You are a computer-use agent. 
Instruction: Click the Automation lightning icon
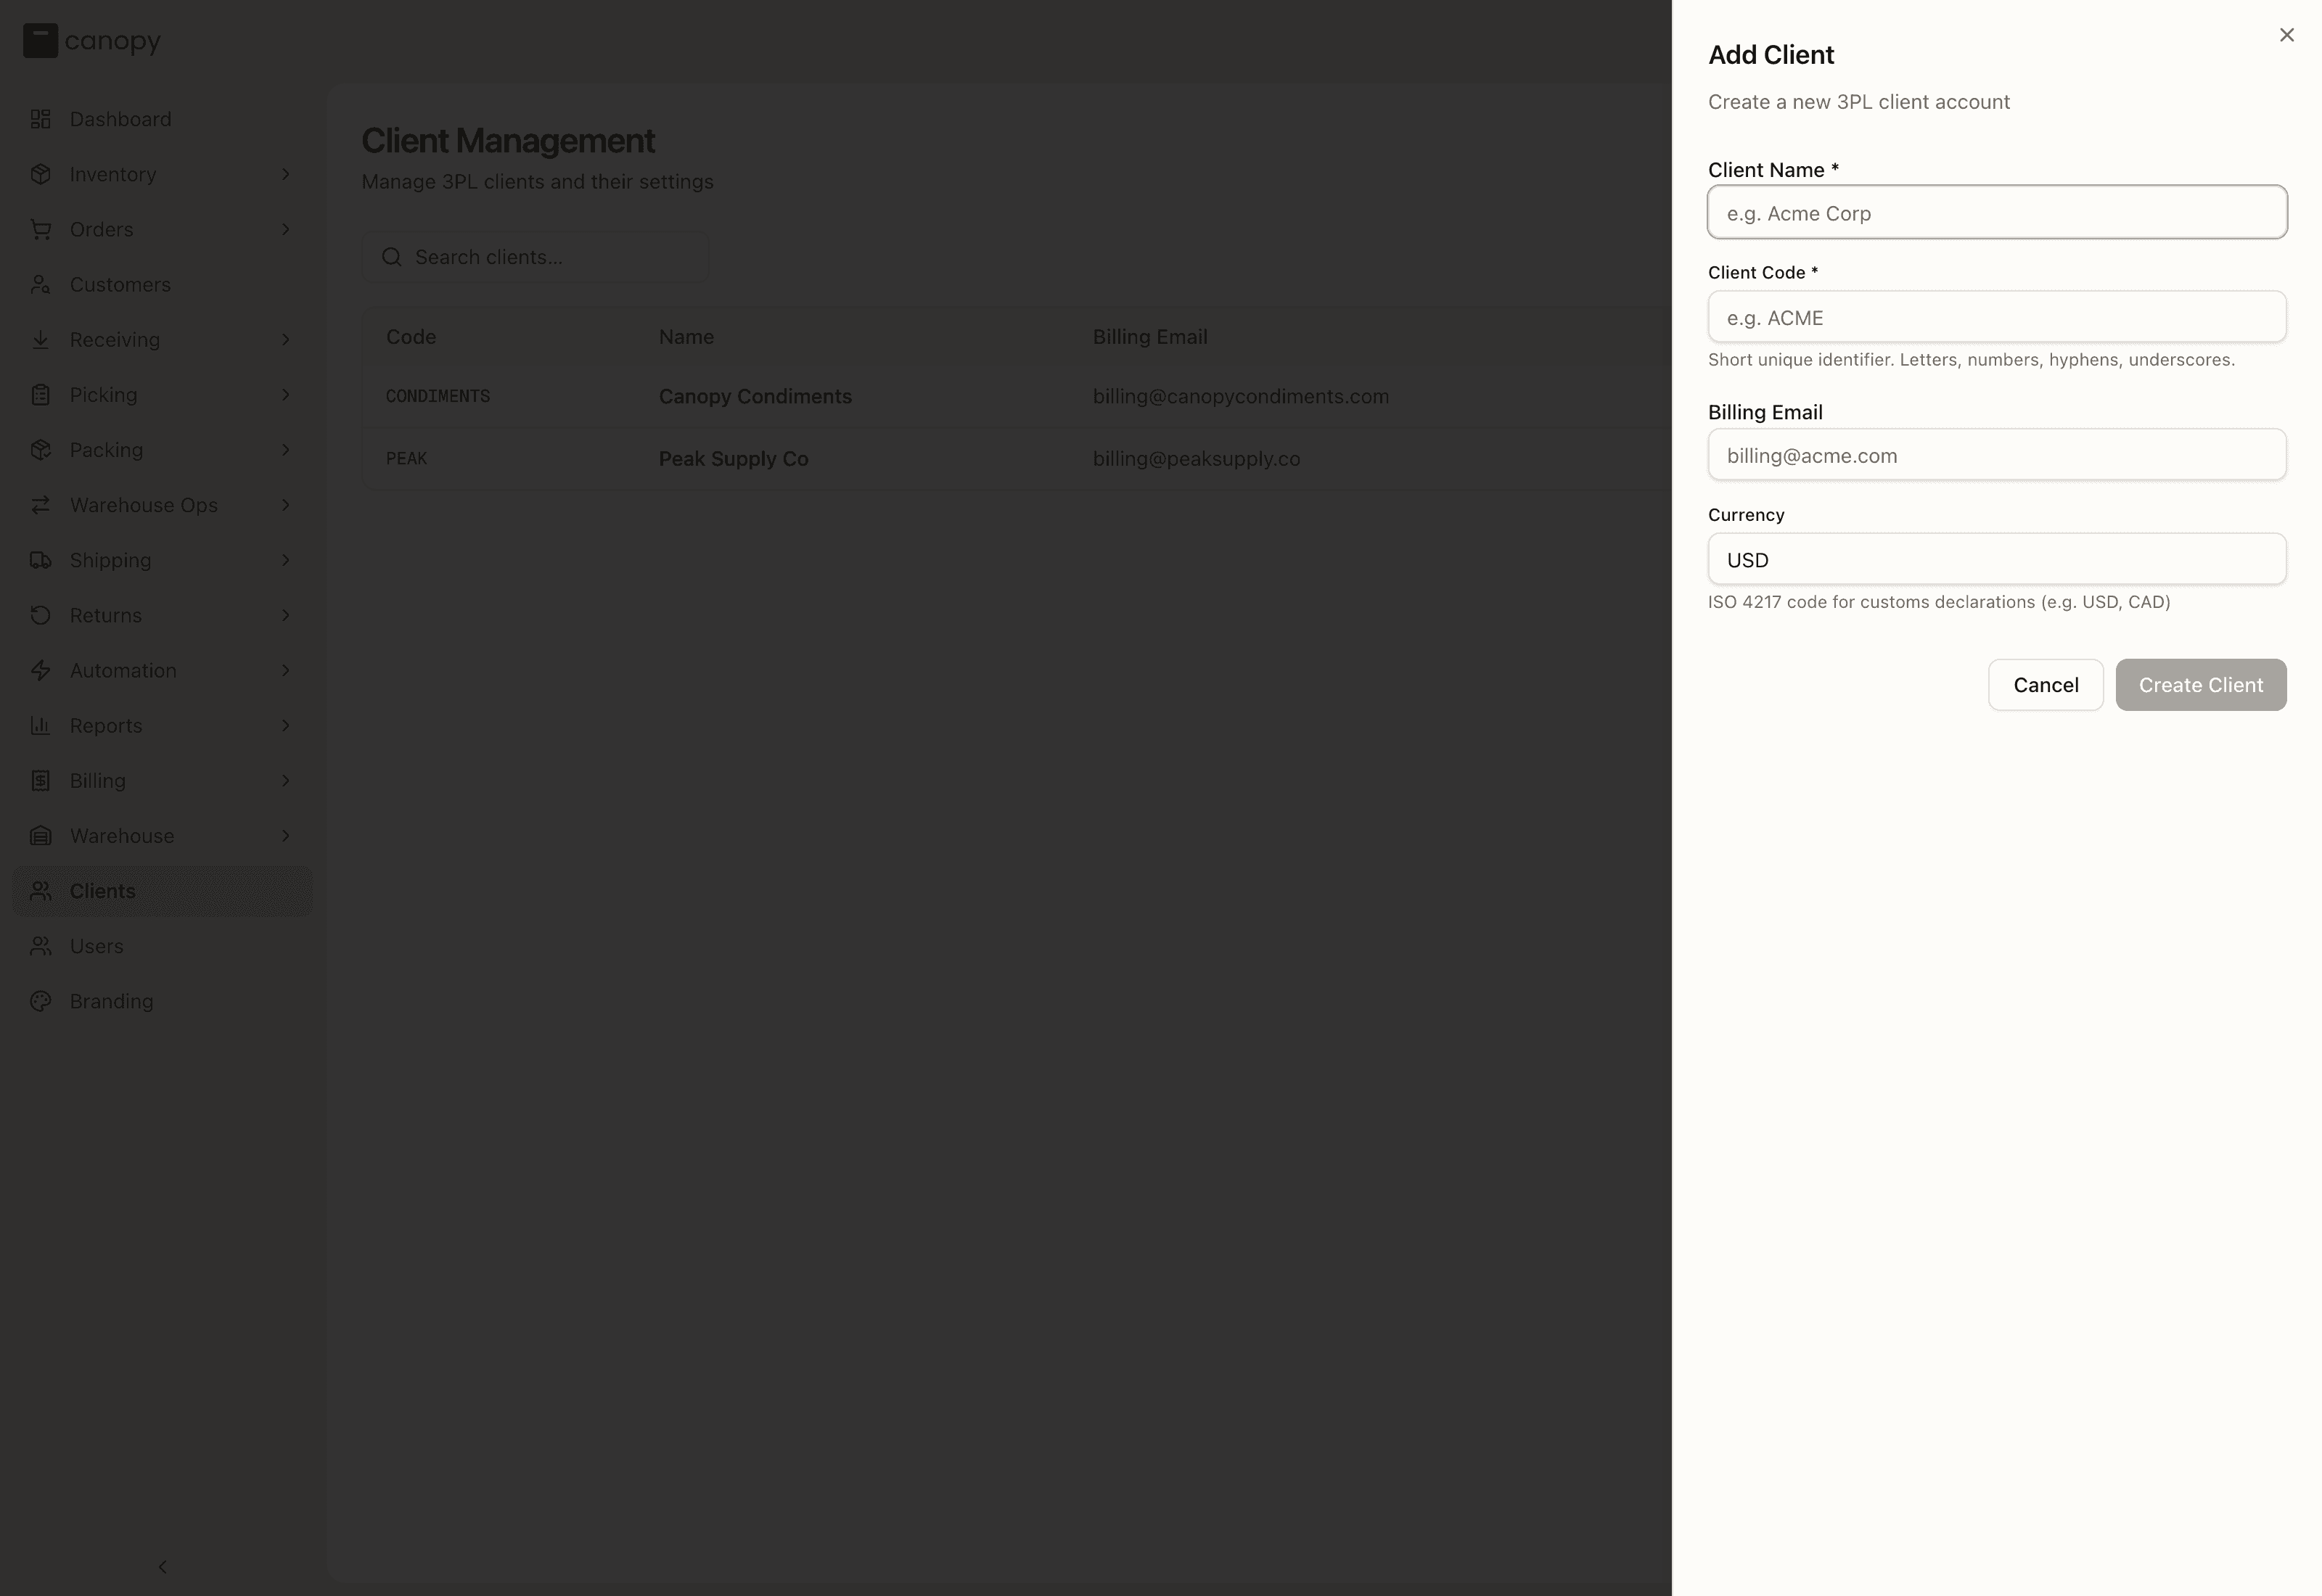coord(41,670)
